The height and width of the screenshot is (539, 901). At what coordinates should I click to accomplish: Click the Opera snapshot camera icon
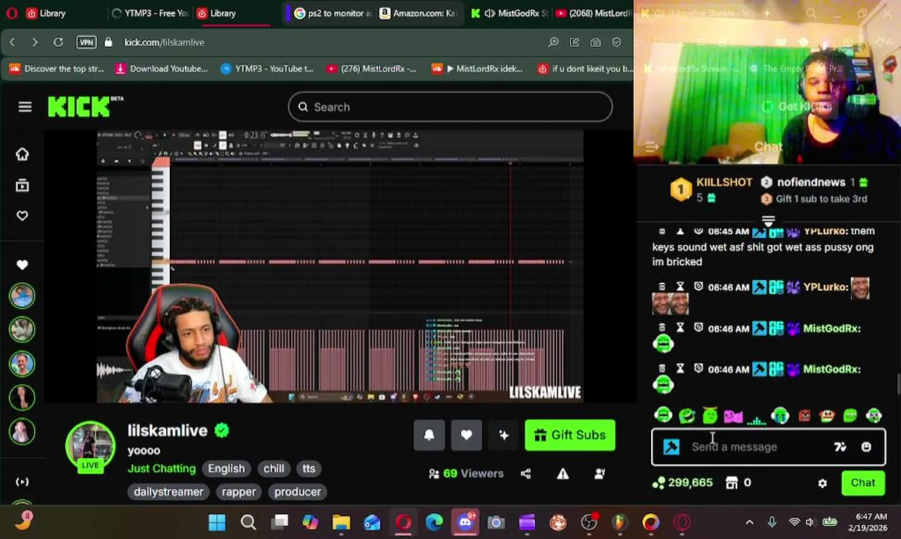pos(595,43)
